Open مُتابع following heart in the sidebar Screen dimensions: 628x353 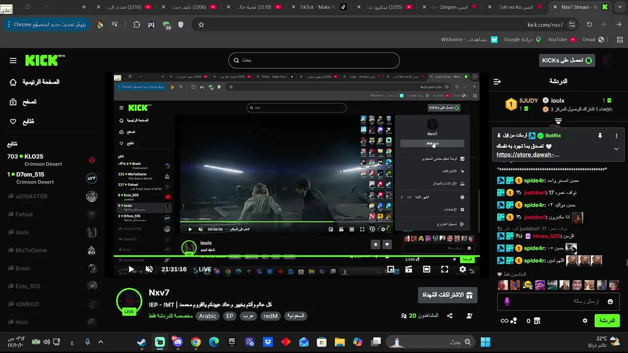13,122
